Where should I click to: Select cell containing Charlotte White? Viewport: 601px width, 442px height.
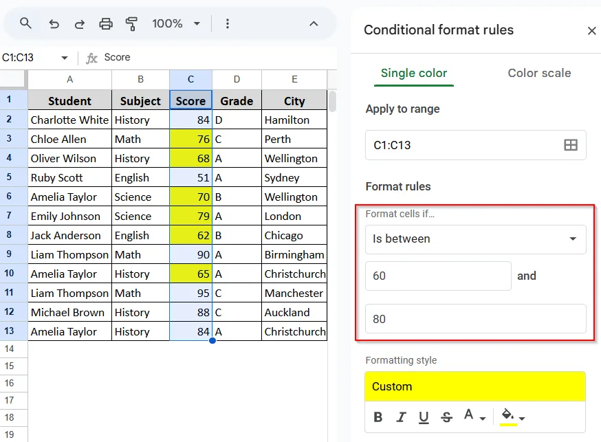(69, 120)
